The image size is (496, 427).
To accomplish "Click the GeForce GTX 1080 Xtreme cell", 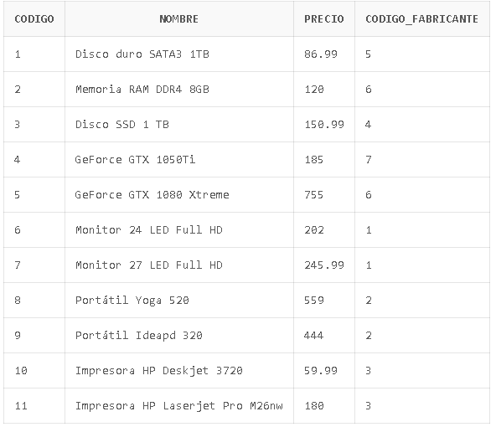I will coord(179,195).
